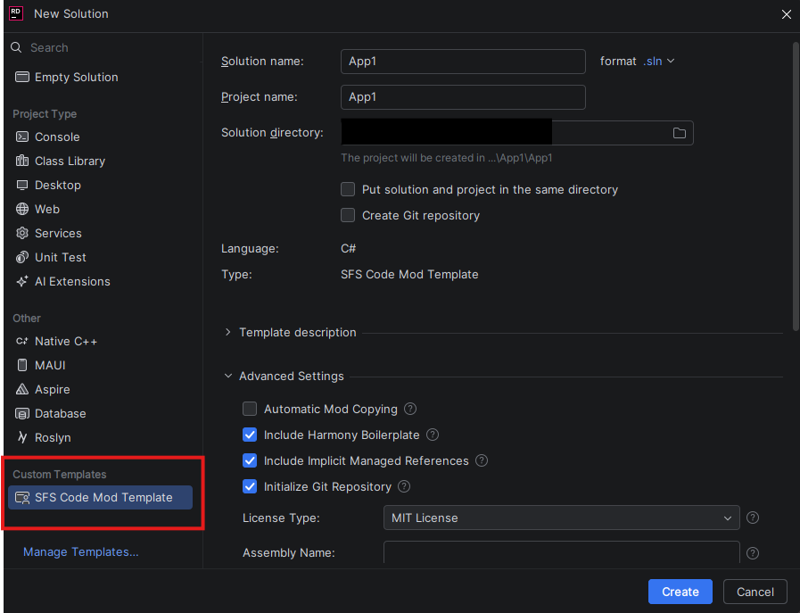Open the .sln format dropdown
Viewport: 800px width, 613px height.
(659, 62)
